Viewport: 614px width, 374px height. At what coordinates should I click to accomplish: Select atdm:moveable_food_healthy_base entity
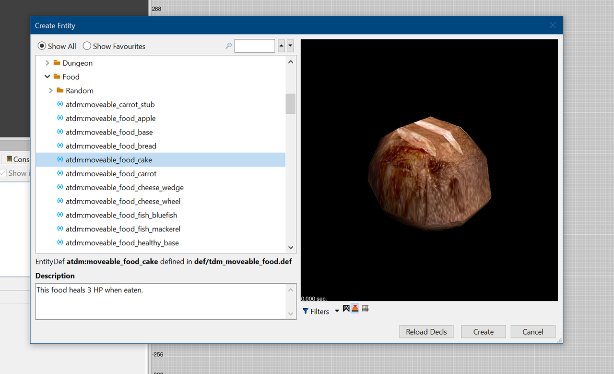161,243
